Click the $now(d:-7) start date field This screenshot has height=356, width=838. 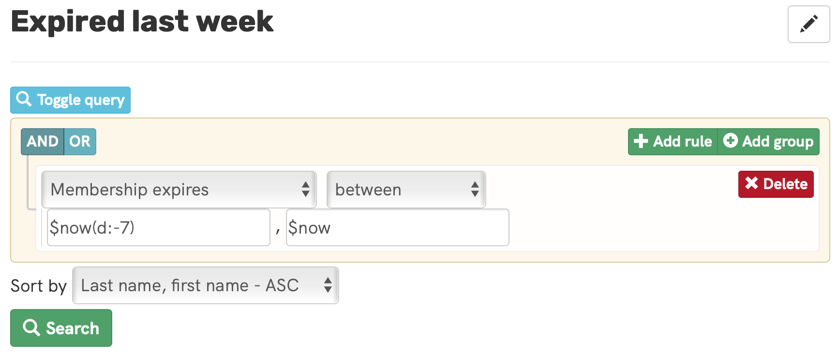coord(158,227)
